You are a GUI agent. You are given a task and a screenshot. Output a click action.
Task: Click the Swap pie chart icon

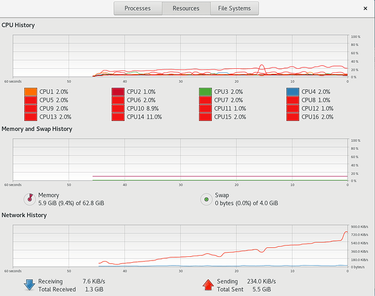pyautogui.click(x=206, y=199)
